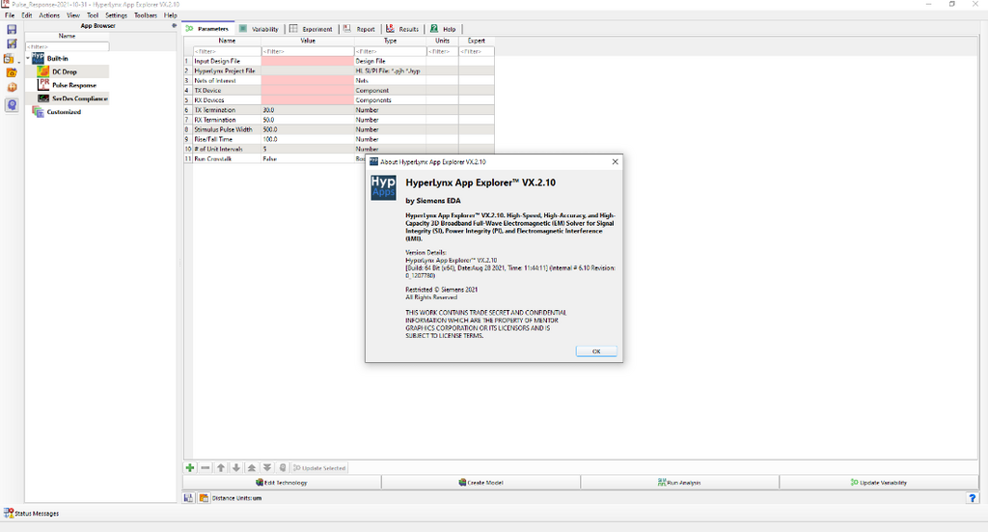Viewport: 988px width, 532px height.
Task: Click the blue head icon in left toolbar
Action: point(12,104)
